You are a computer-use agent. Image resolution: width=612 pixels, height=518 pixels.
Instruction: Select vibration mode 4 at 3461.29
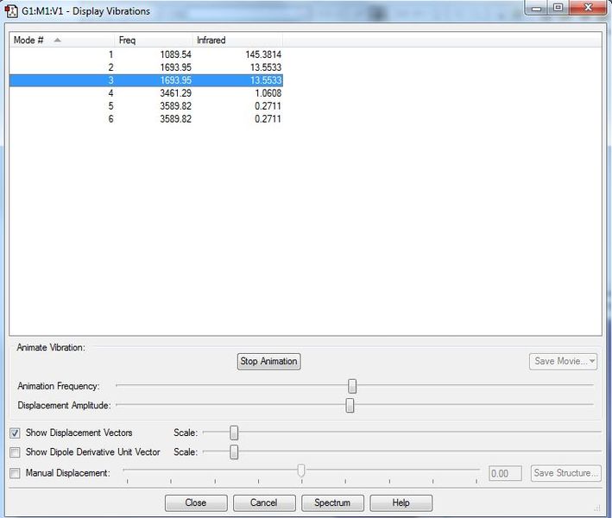[146, 93]
